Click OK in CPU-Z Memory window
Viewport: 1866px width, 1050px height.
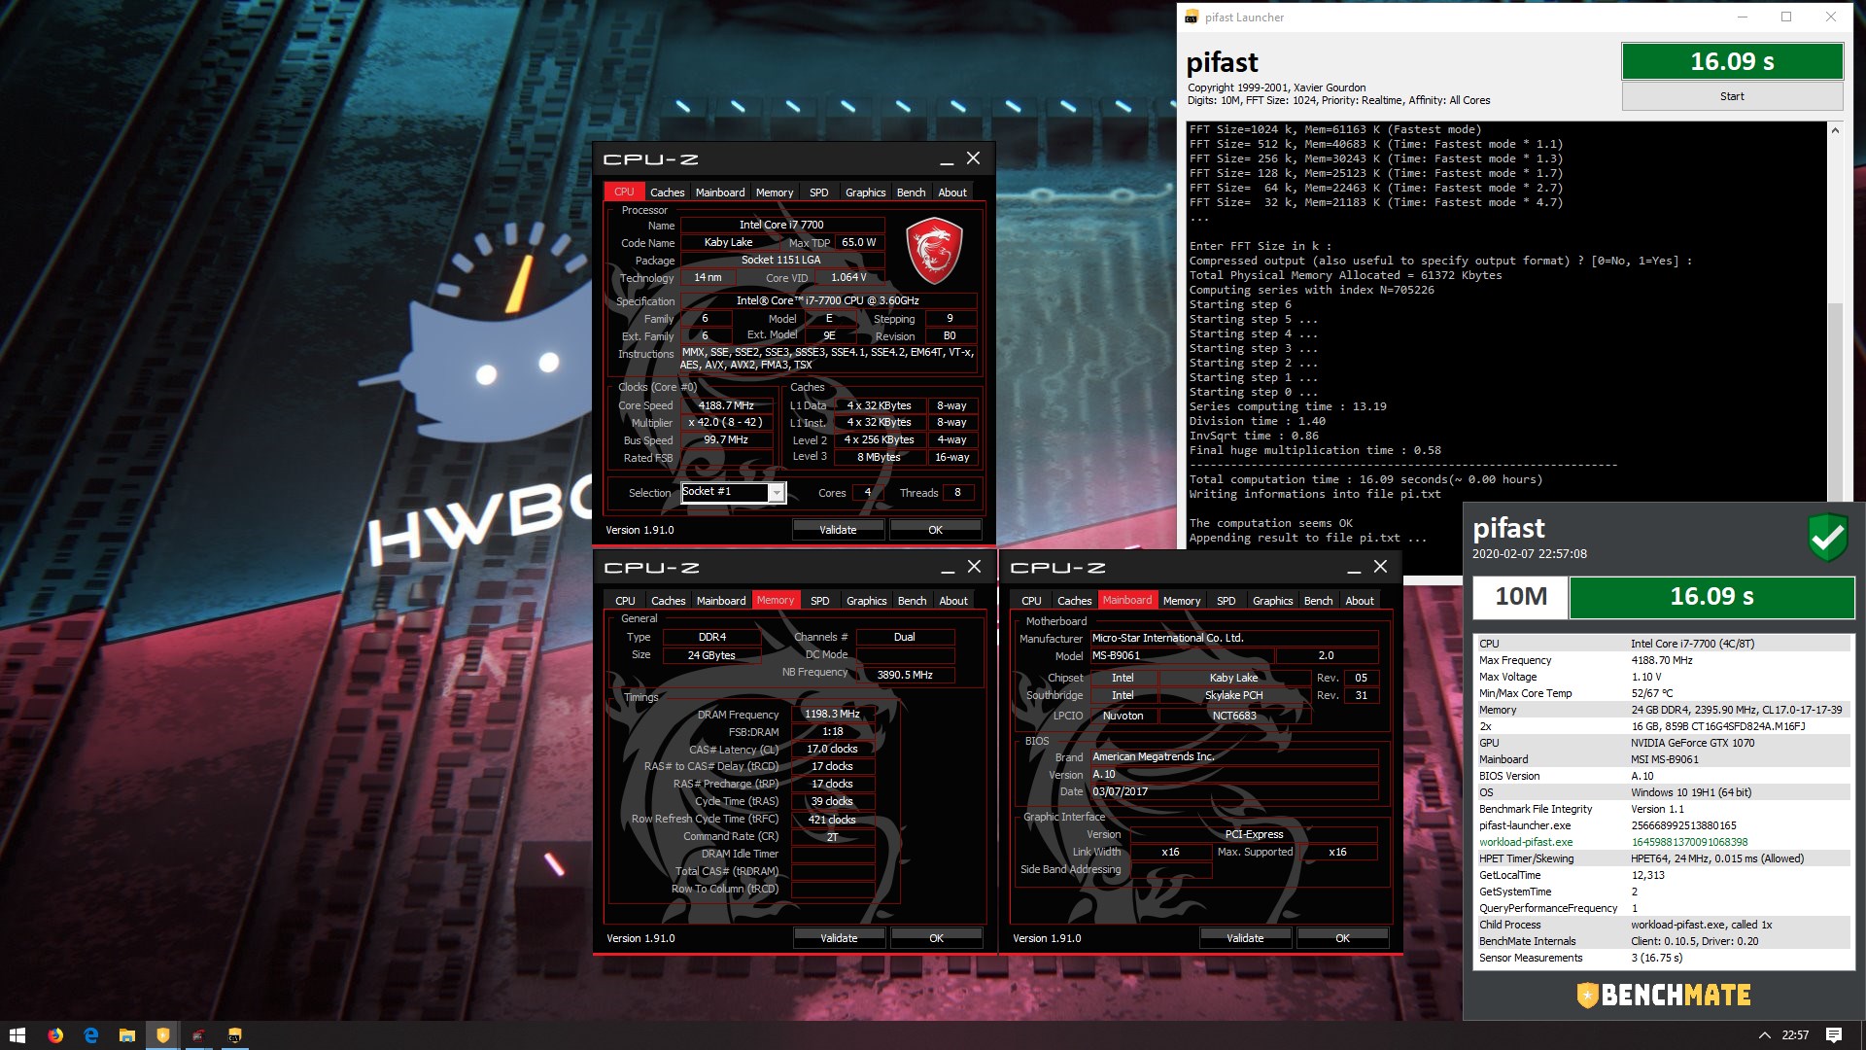coord(936,938)
